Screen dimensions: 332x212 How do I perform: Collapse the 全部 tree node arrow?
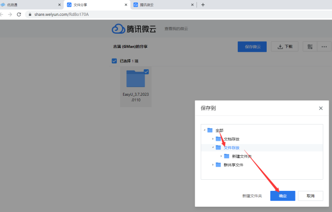point(205,130)
